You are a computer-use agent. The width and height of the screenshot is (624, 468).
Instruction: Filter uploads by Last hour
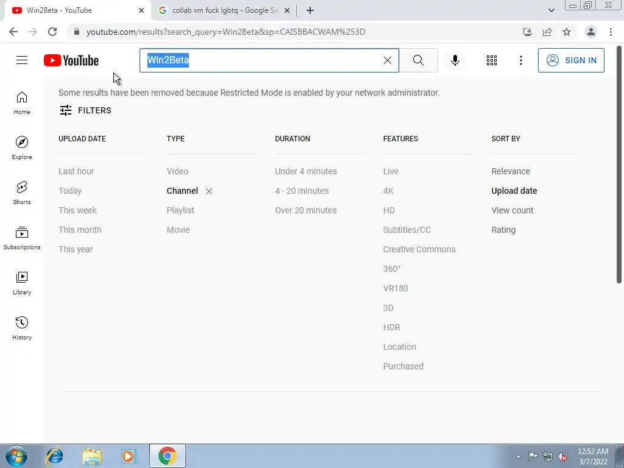[76, 171]
